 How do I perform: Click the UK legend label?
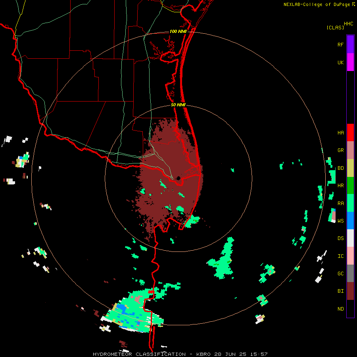point(340,62)
